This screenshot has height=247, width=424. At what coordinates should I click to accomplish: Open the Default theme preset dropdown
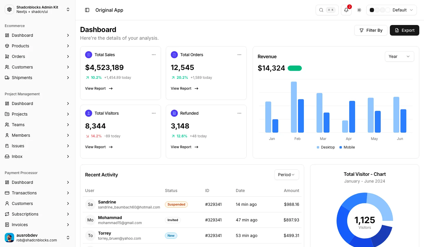coord(391,10)
